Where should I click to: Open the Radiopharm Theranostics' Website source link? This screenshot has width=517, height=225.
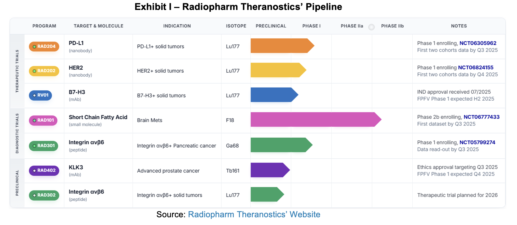pyautogui.click(x=254, y=214)
